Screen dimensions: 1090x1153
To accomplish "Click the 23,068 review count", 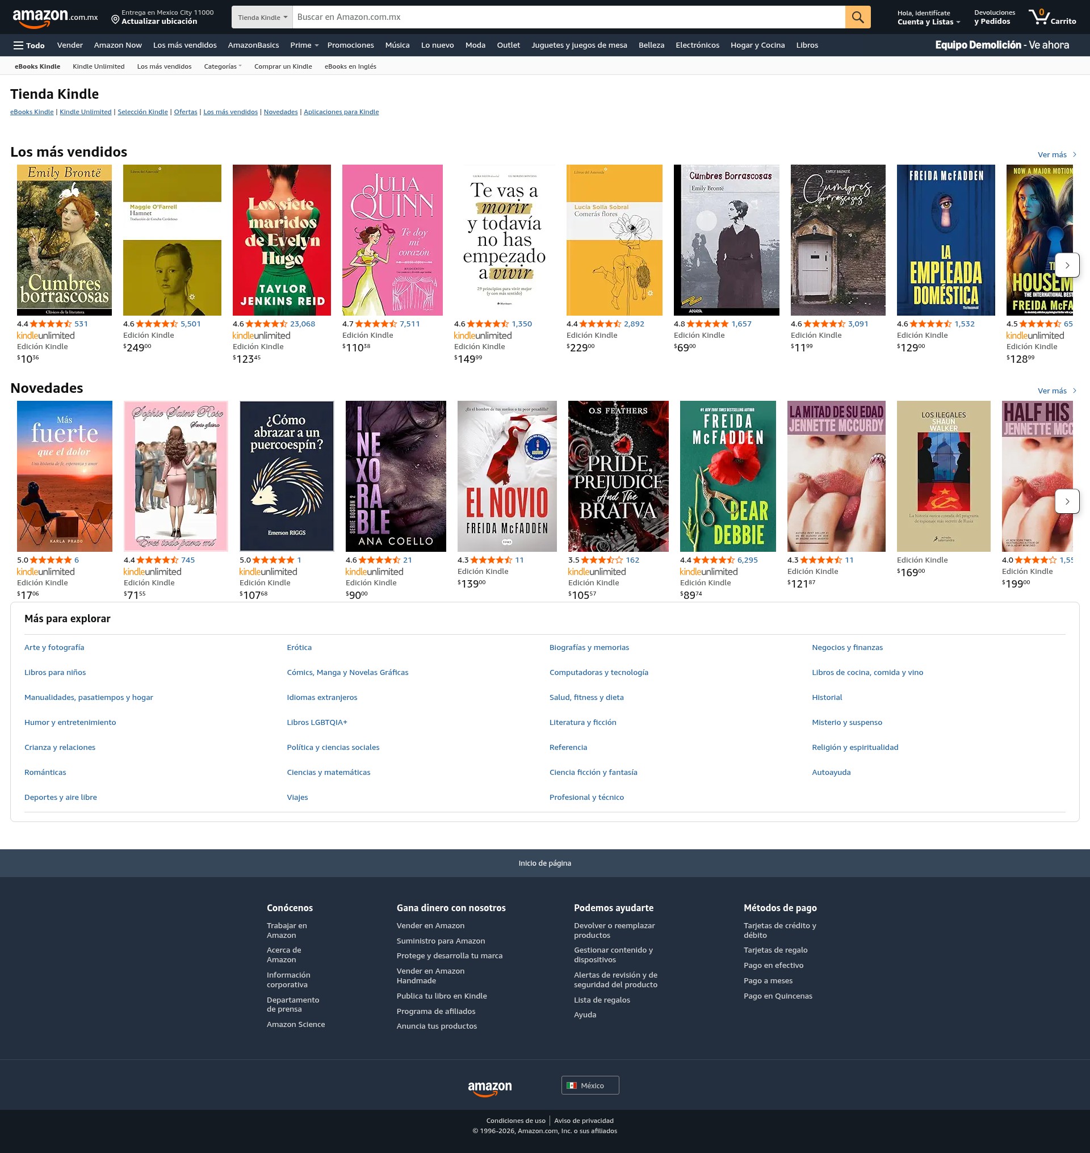I will (302, 324).
